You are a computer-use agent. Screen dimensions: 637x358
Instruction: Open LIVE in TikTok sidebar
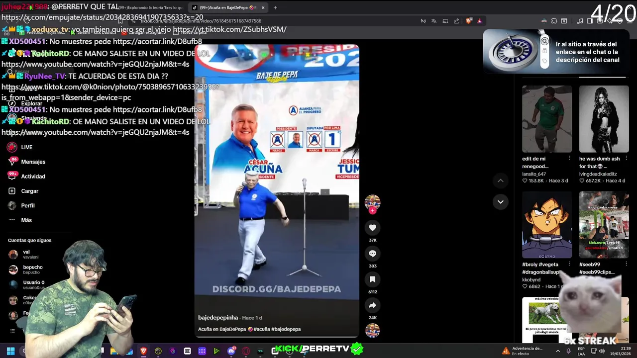[20, 147]
